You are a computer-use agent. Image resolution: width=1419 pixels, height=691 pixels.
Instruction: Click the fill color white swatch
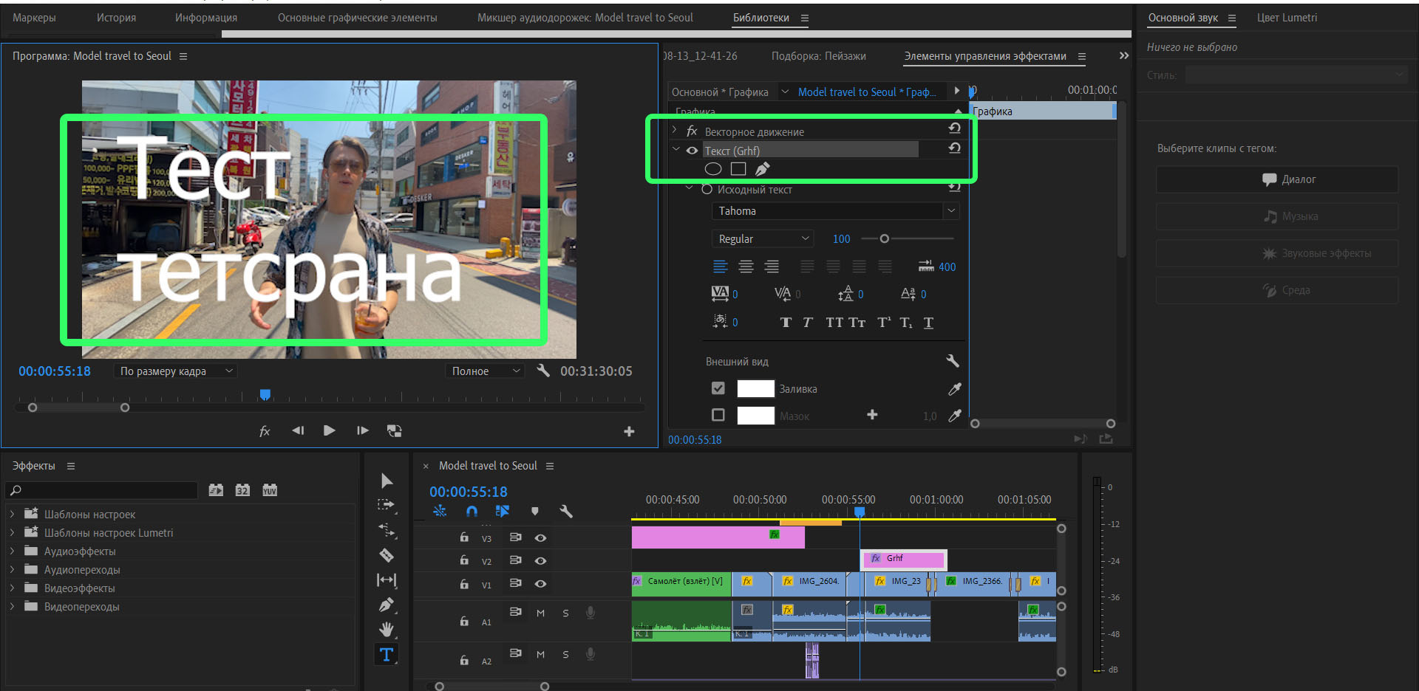[755, 389]
